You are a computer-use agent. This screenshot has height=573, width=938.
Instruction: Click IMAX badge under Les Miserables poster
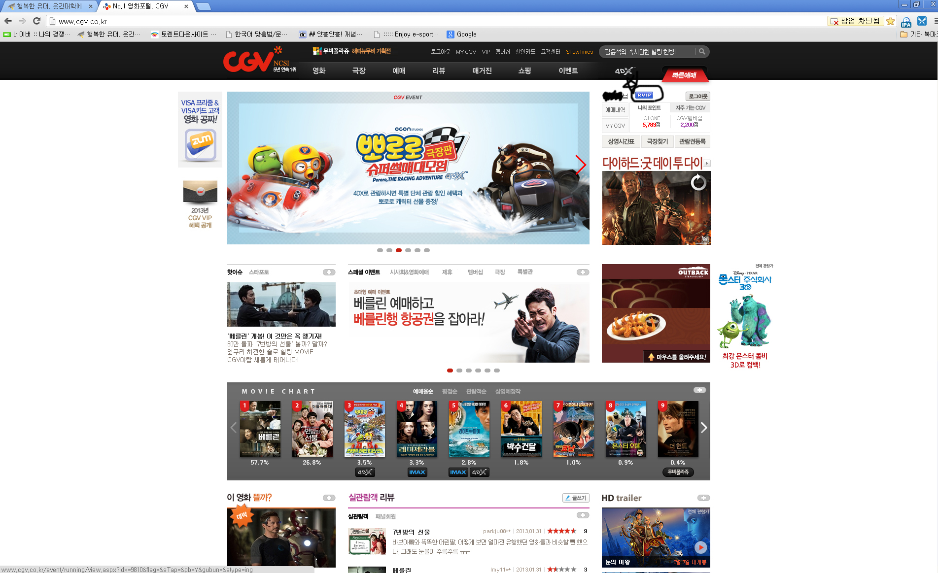point(417,472)
